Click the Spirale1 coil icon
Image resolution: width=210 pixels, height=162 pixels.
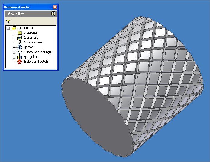click(20, 47)
